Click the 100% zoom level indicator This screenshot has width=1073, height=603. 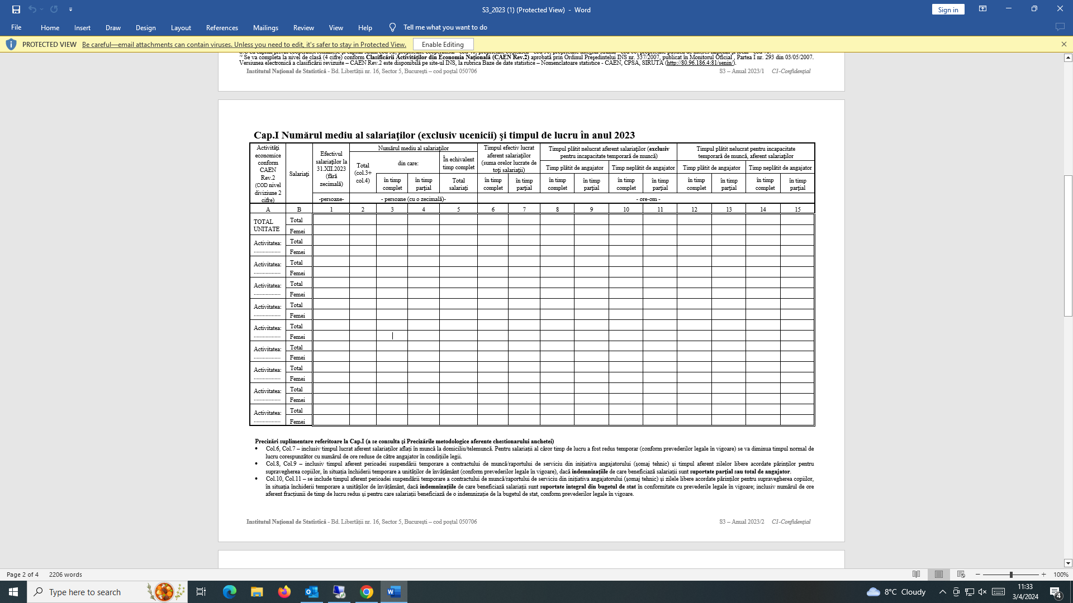(x=1061, y=575)
